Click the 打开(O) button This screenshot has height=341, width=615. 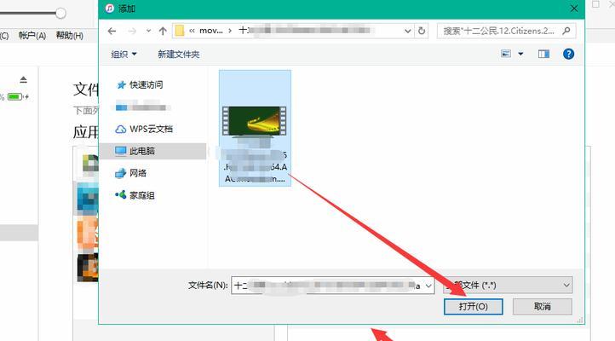tap(473, 306)
